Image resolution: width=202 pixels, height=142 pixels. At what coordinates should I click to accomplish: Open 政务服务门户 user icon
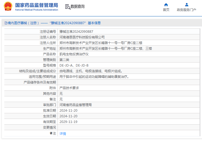point(186,5)
